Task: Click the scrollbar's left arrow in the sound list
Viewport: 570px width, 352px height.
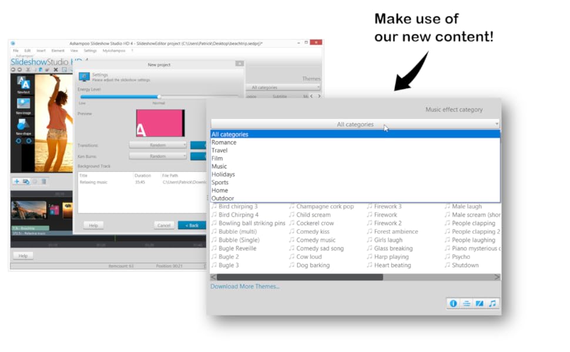Action: coord(213,277)
